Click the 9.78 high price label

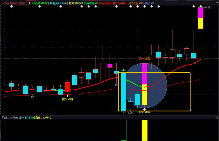click(208, 8)
